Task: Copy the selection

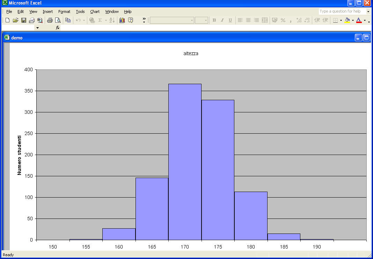Action: [x=68, y=20]
